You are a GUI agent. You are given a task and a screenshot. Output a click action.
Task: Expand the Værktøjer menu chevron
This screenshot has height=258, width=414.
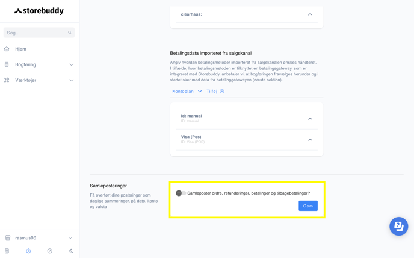click(71, 80)
